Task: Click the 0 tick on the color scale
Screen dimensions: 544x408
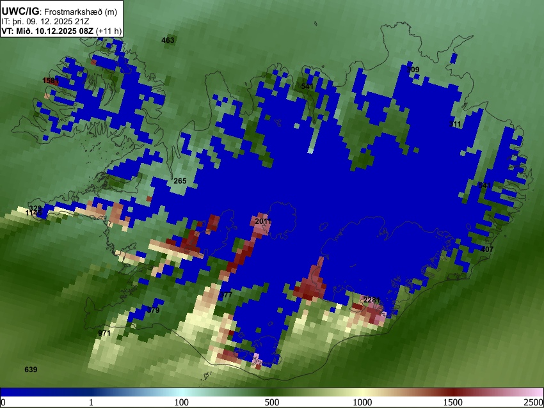Action: [x=3, y=402]
